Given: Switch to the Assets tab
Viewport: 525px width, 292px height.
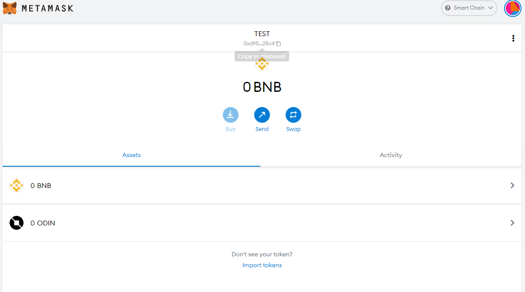Looking at the screenshot, I should coord(131,155).
